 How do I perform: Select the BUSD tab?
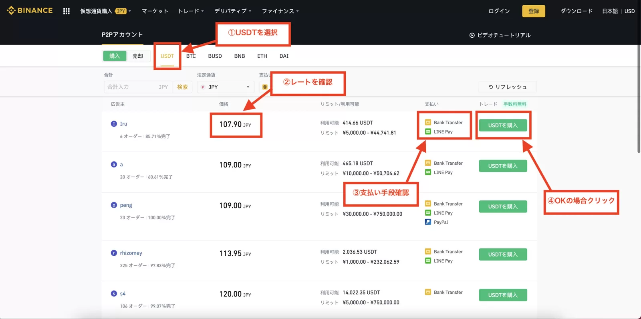215,56
